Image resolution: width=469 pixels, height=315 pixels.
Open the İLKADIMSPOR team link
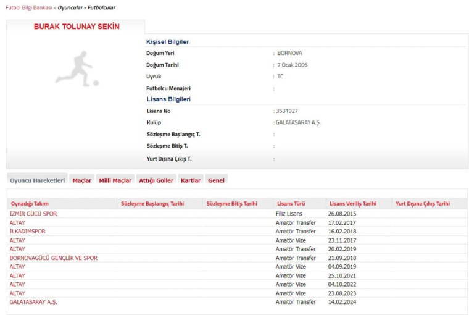pyautogui.click(x=28, y=232)
